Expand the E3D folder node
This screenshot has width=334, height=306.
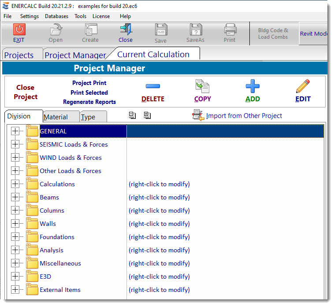pyautogui.click(x=15, y=277)
